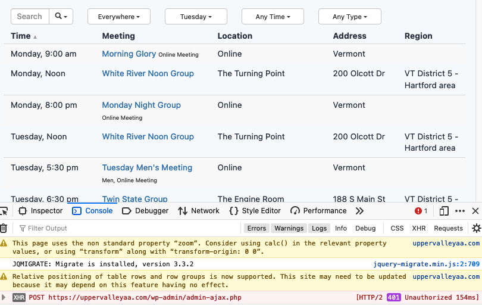Click the Region column header
Viewport: 482px width, 305px height.
[x=418, y=36]
